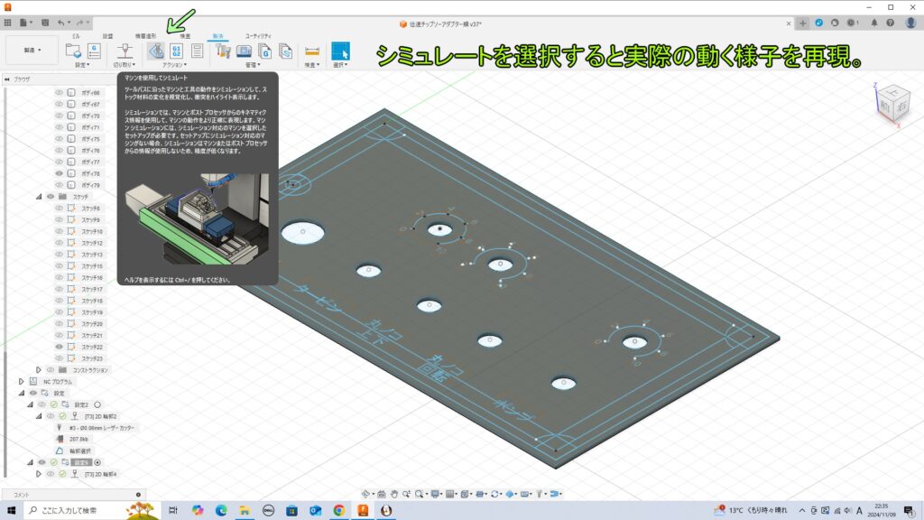Click the ViewCube in the canvas corner

click(x=892, y=105)
